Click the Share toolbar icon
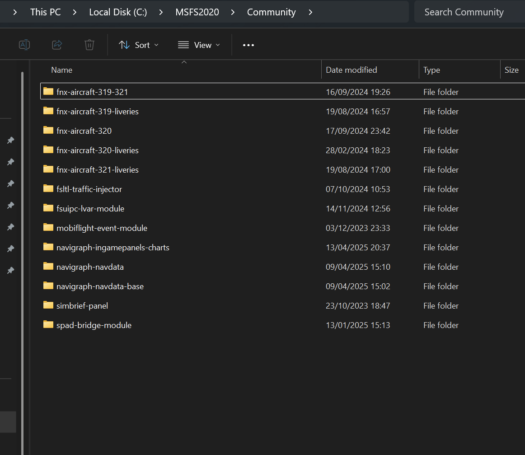 pyautogui.click(x=57, y=45)
